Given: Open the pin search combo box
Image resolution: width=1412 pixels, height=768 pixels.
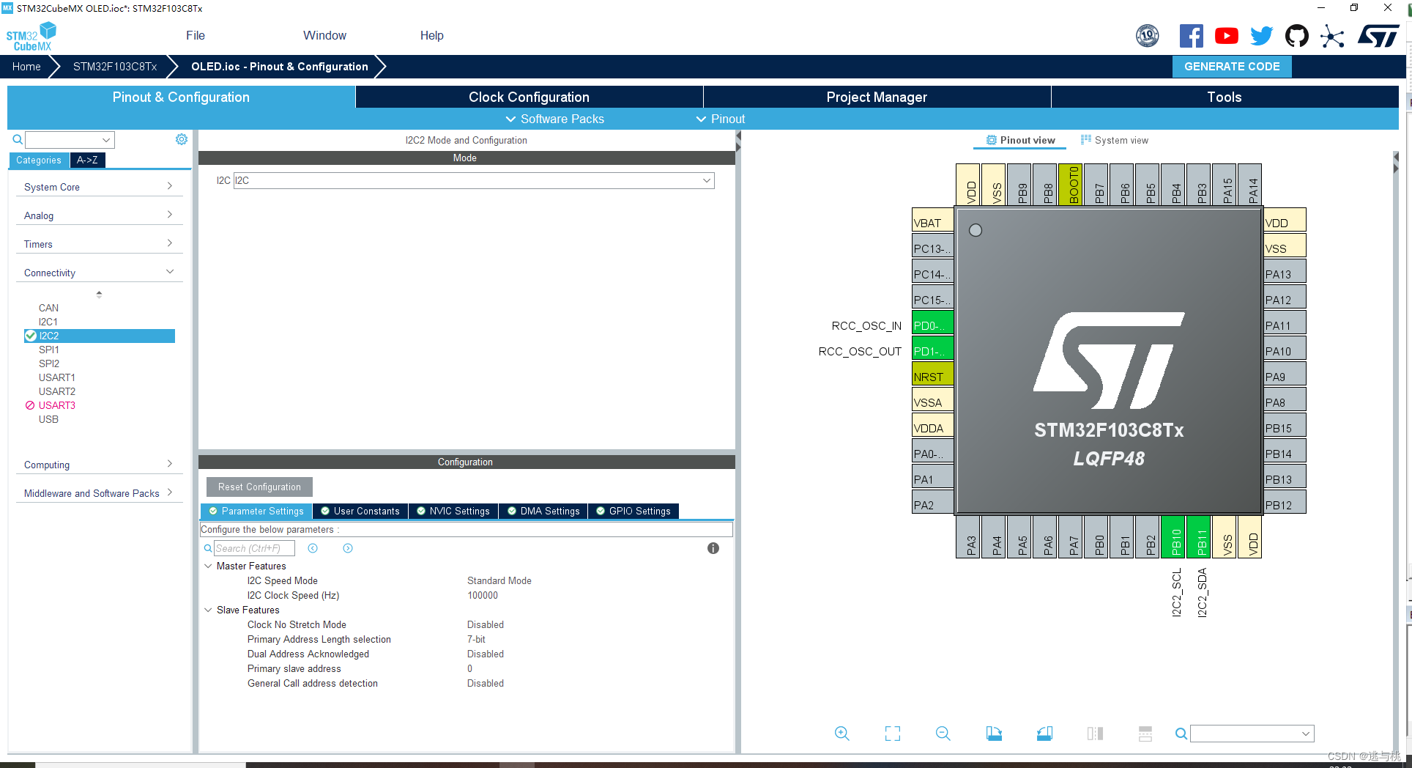Looking at the screenshot, I should point(1252,734).
